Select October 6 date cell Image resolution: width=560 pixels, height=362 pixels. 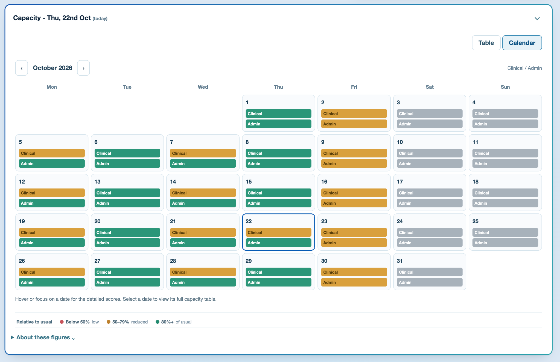tap(127, 153)
